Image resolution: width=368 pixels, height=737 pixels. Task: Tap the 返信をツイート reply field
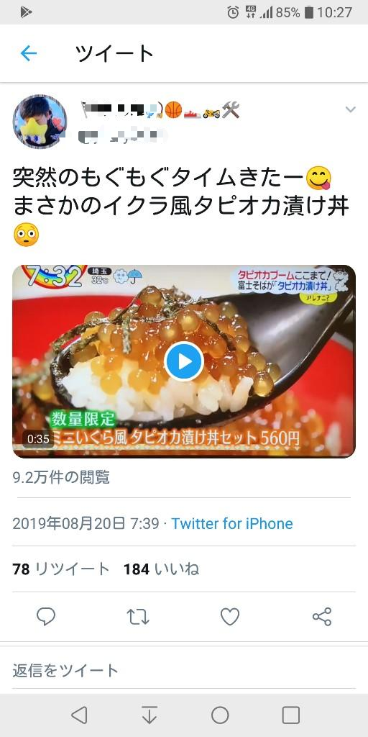[x=184, y=670]
